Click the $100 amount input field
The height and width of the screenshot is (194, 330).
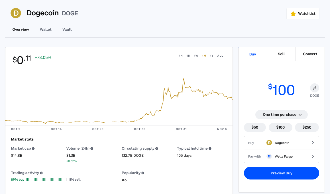281,90
